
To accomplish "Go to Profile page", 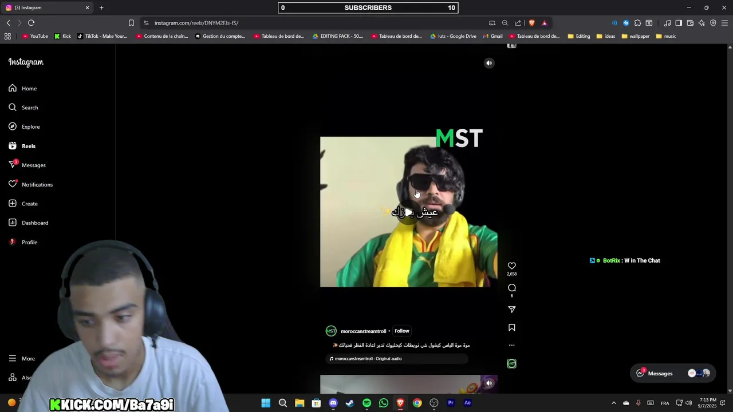I will point(23,242).
